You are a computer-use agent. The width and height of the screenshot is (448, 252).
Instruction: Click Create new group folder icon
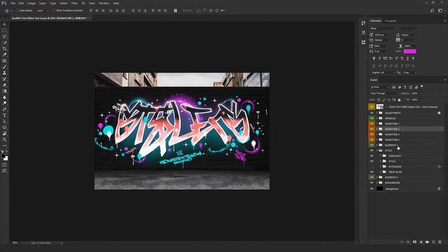coord(427,242)
